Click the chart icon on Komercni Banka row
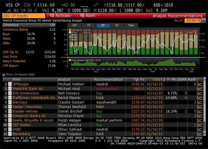The image size is (208, 149). (200, 116)
